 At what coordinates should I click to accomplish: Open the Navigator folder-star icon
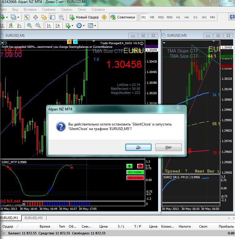click(44, 17)
